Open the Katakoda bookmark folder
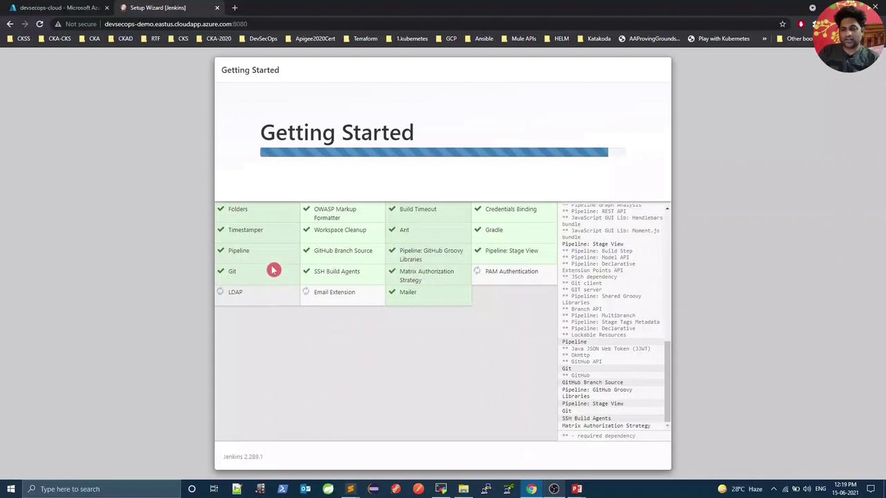Screen dimensions: 886x498 (x=594, y=39)
